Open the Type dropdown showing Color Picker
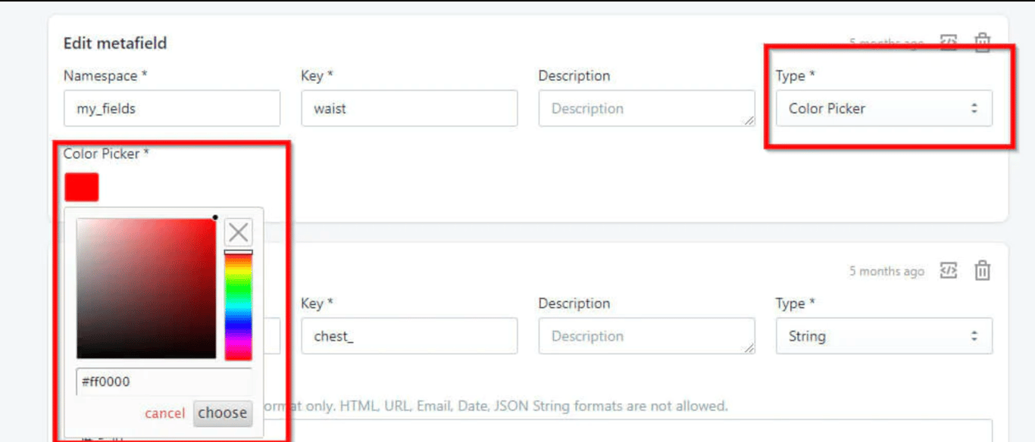Image resolution: width=1035 pixels, height=442 pixels. (x=883, y=108)
